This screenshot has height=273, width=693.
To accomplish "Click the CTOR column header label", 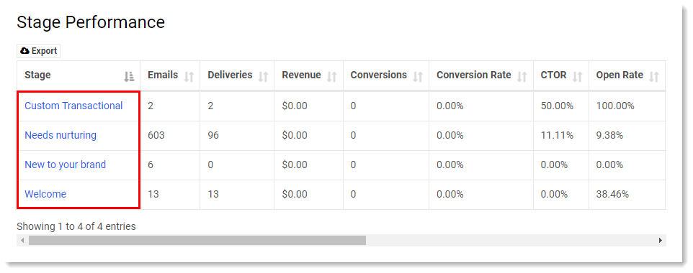I will pos(553,75).
